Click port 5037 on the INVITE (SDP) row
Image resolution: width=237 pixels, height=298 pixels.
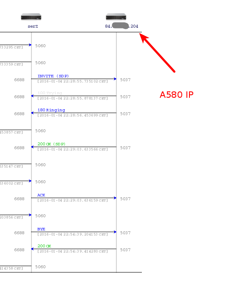pos(125,80)
